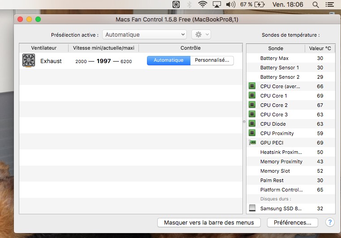Screen dimensions: 341x238
Task: Select Automatique fan control mode
Action: tap(168, 60)
